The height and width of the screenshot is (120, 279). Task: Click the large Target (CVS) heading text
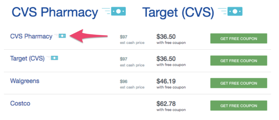pyautogui.click(x=178, y=12)
